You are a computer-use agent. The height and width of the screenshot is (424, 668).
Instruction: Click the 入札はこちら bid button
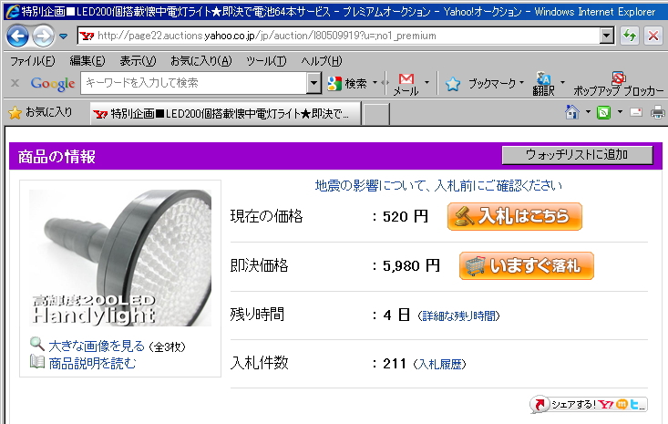515,217
